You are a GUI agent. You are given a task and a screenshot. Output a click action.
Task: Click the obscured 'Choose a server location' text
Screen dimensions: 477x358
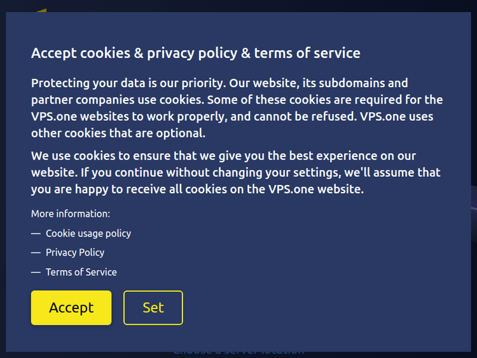pos(238,352)
